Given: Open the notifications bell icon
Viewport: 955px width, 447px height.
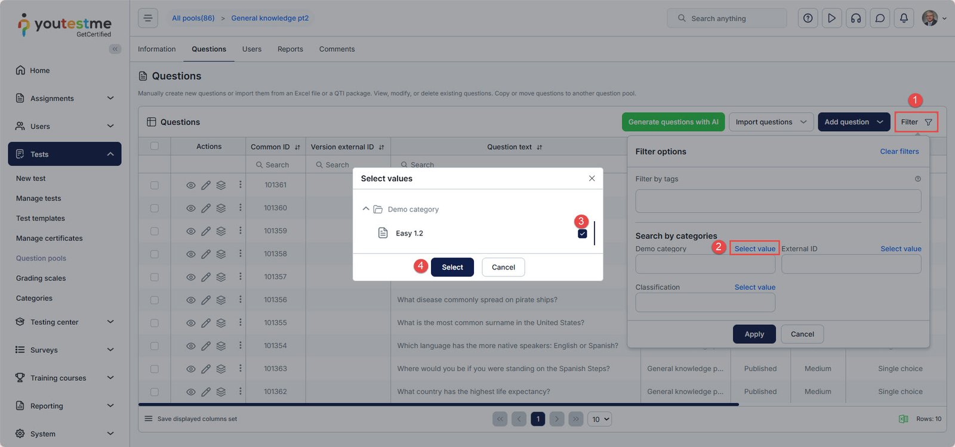Looking at the screenshot, I should 904,18.
